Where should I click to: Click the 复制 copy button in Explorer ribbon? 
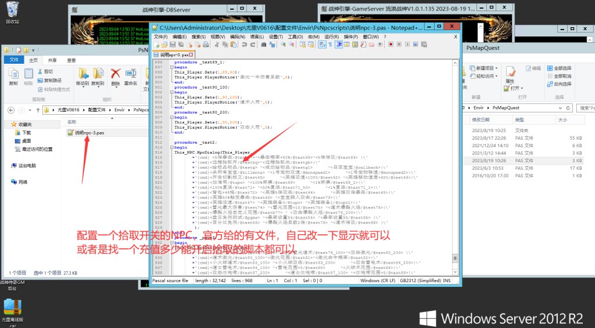pos(13,77)
